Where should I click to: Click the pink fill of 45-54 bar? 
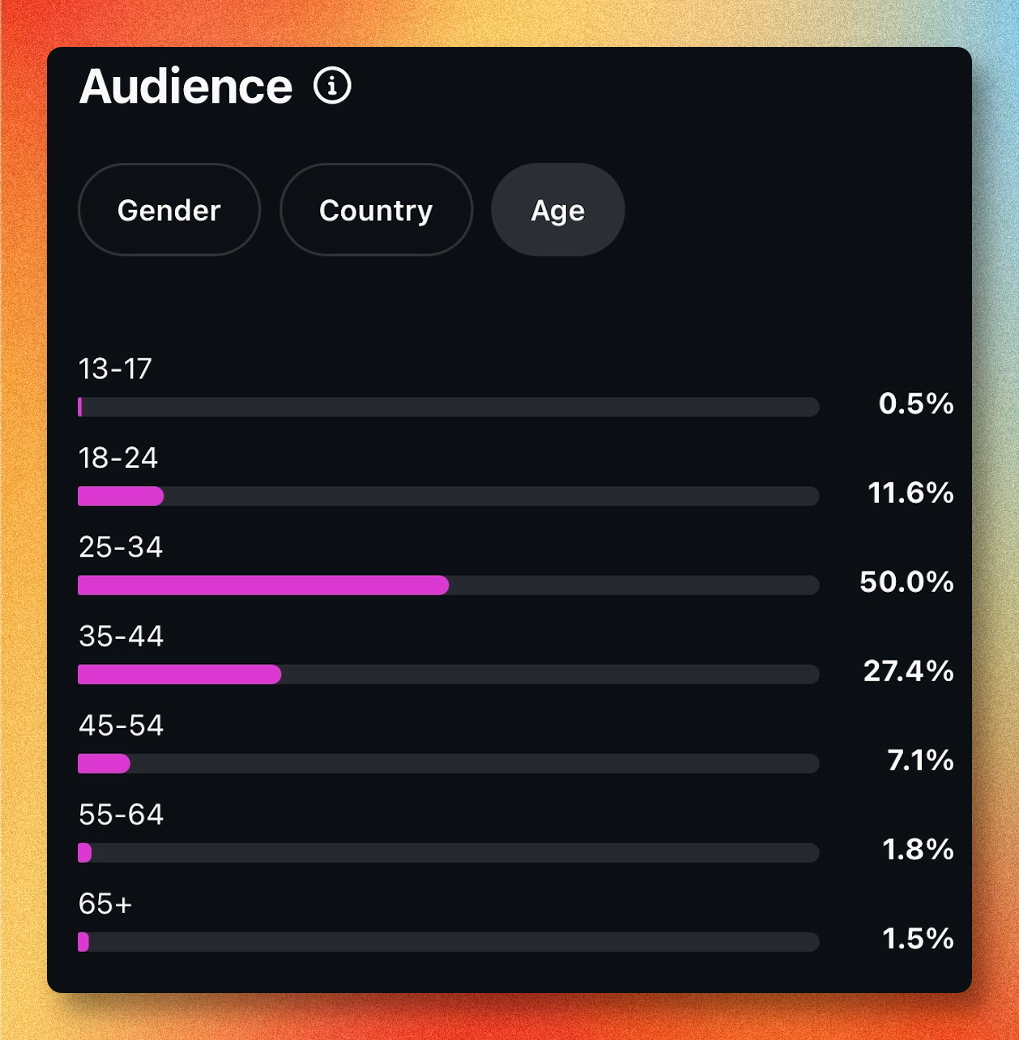click(x=104, y=763)
